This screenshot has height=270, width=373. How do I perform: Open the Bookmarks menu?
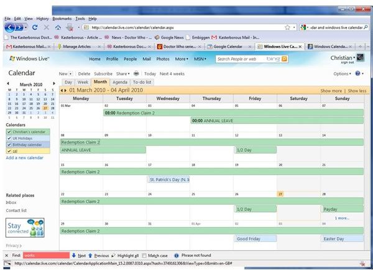pos(62,19)
